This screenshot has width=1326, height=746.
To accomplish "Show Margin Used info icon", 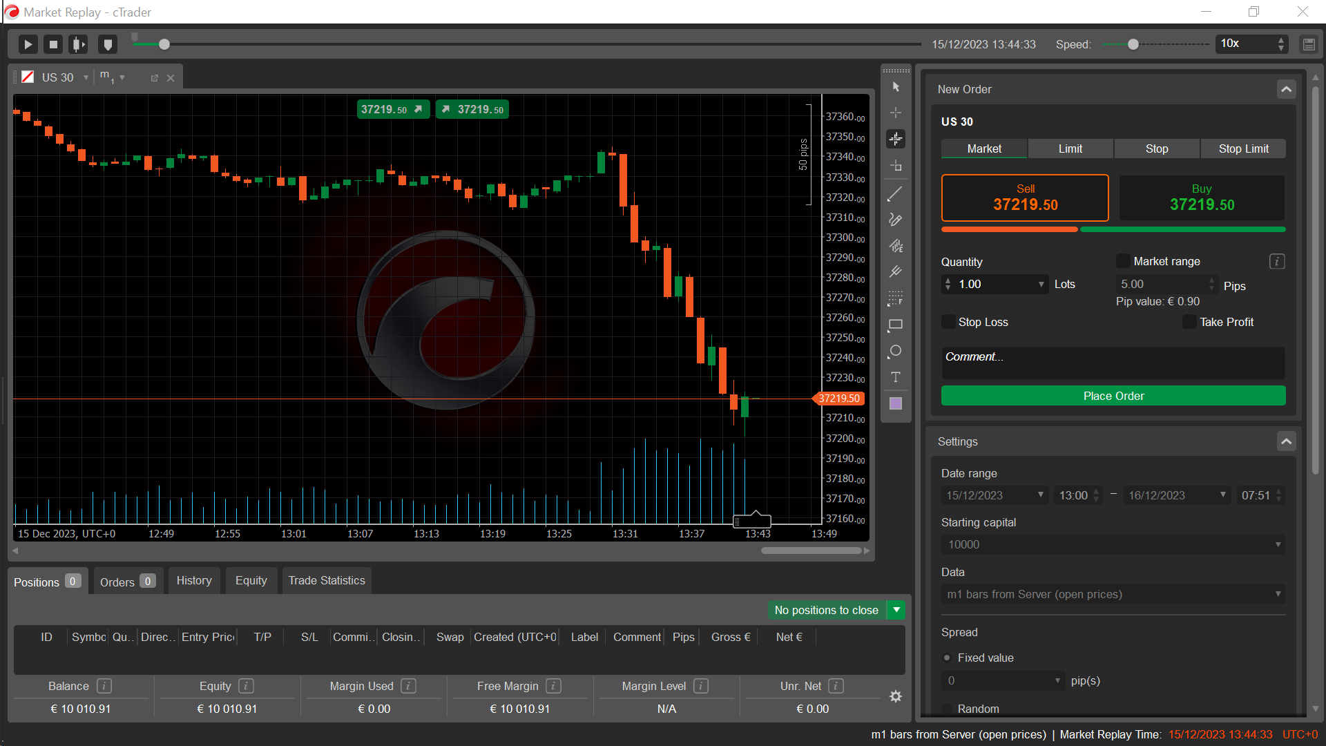I will point(409,686).
